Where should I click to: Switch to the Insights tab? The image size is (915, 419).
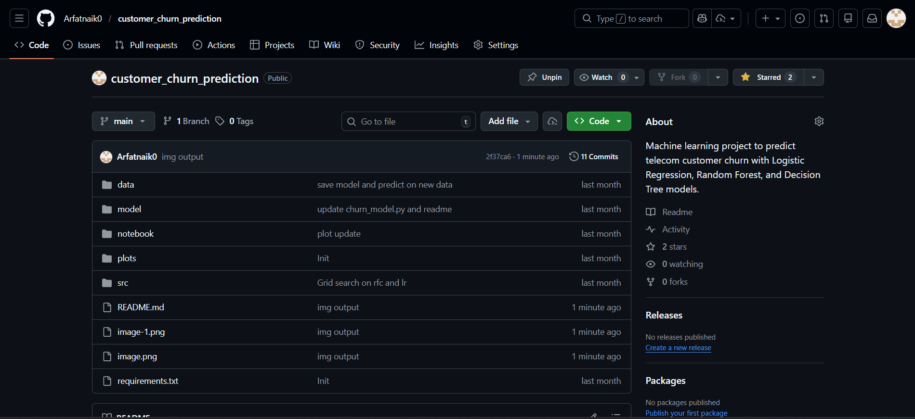[x=436, y=45]
